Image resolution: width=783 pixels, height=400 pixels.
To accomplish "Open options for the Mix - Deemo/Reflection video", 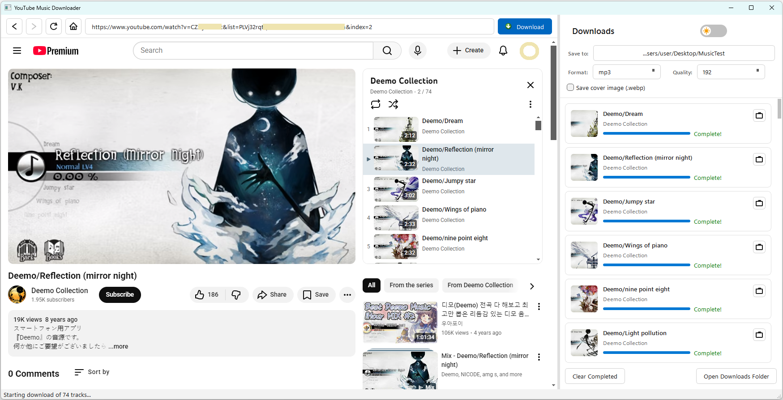I will click(539, 357).
